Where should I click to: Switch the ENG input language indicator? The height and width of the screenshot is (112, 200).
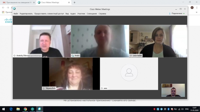[187, 109]
